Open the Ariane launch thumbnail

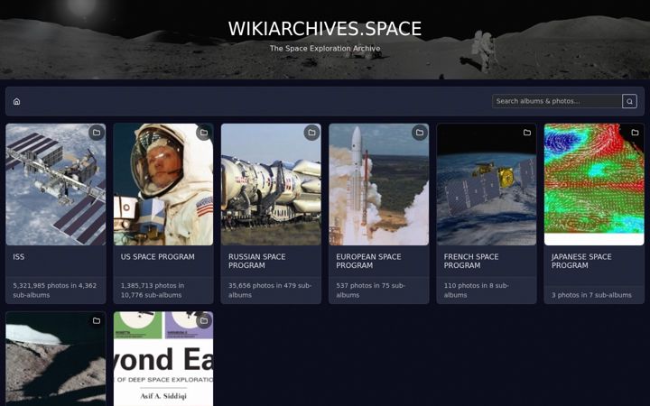pos(379,184)
